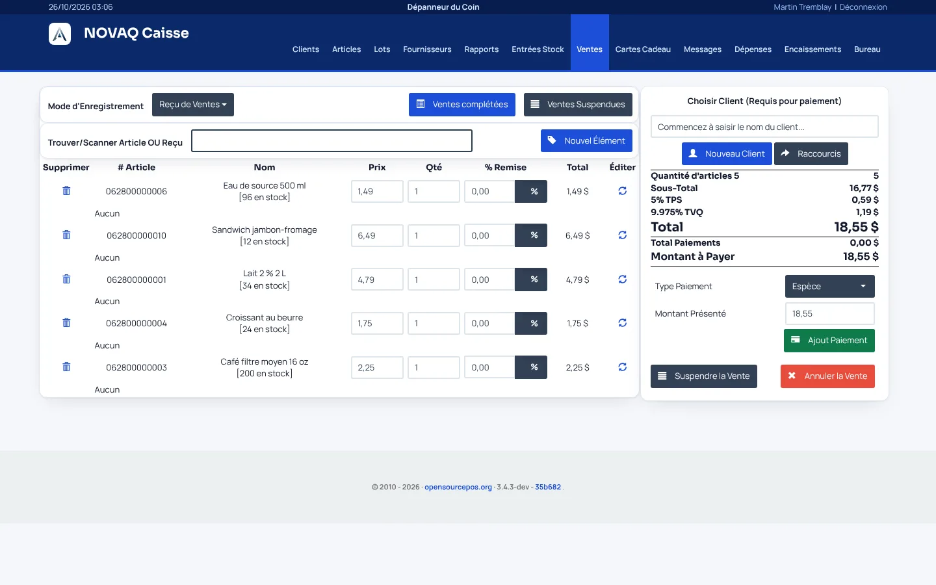Image resolution: width=936 pixels, height=585 pixels.
Task: Open the Raccourcis shortcuts button
Action: pyautogui.click(x=811, y=154)
